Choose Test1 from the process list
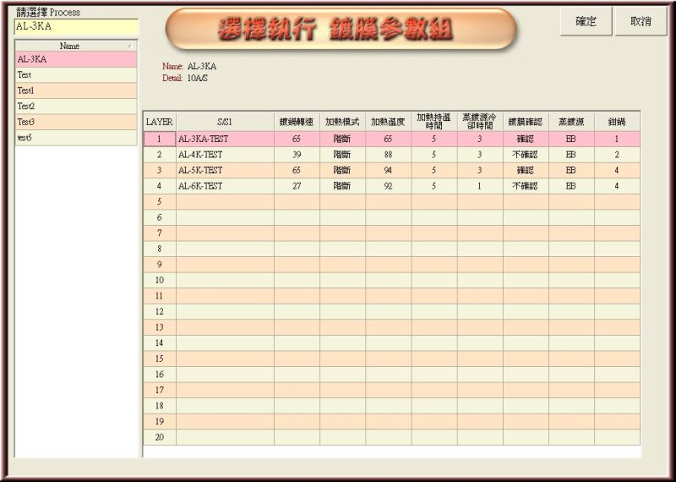 (76, 90)
